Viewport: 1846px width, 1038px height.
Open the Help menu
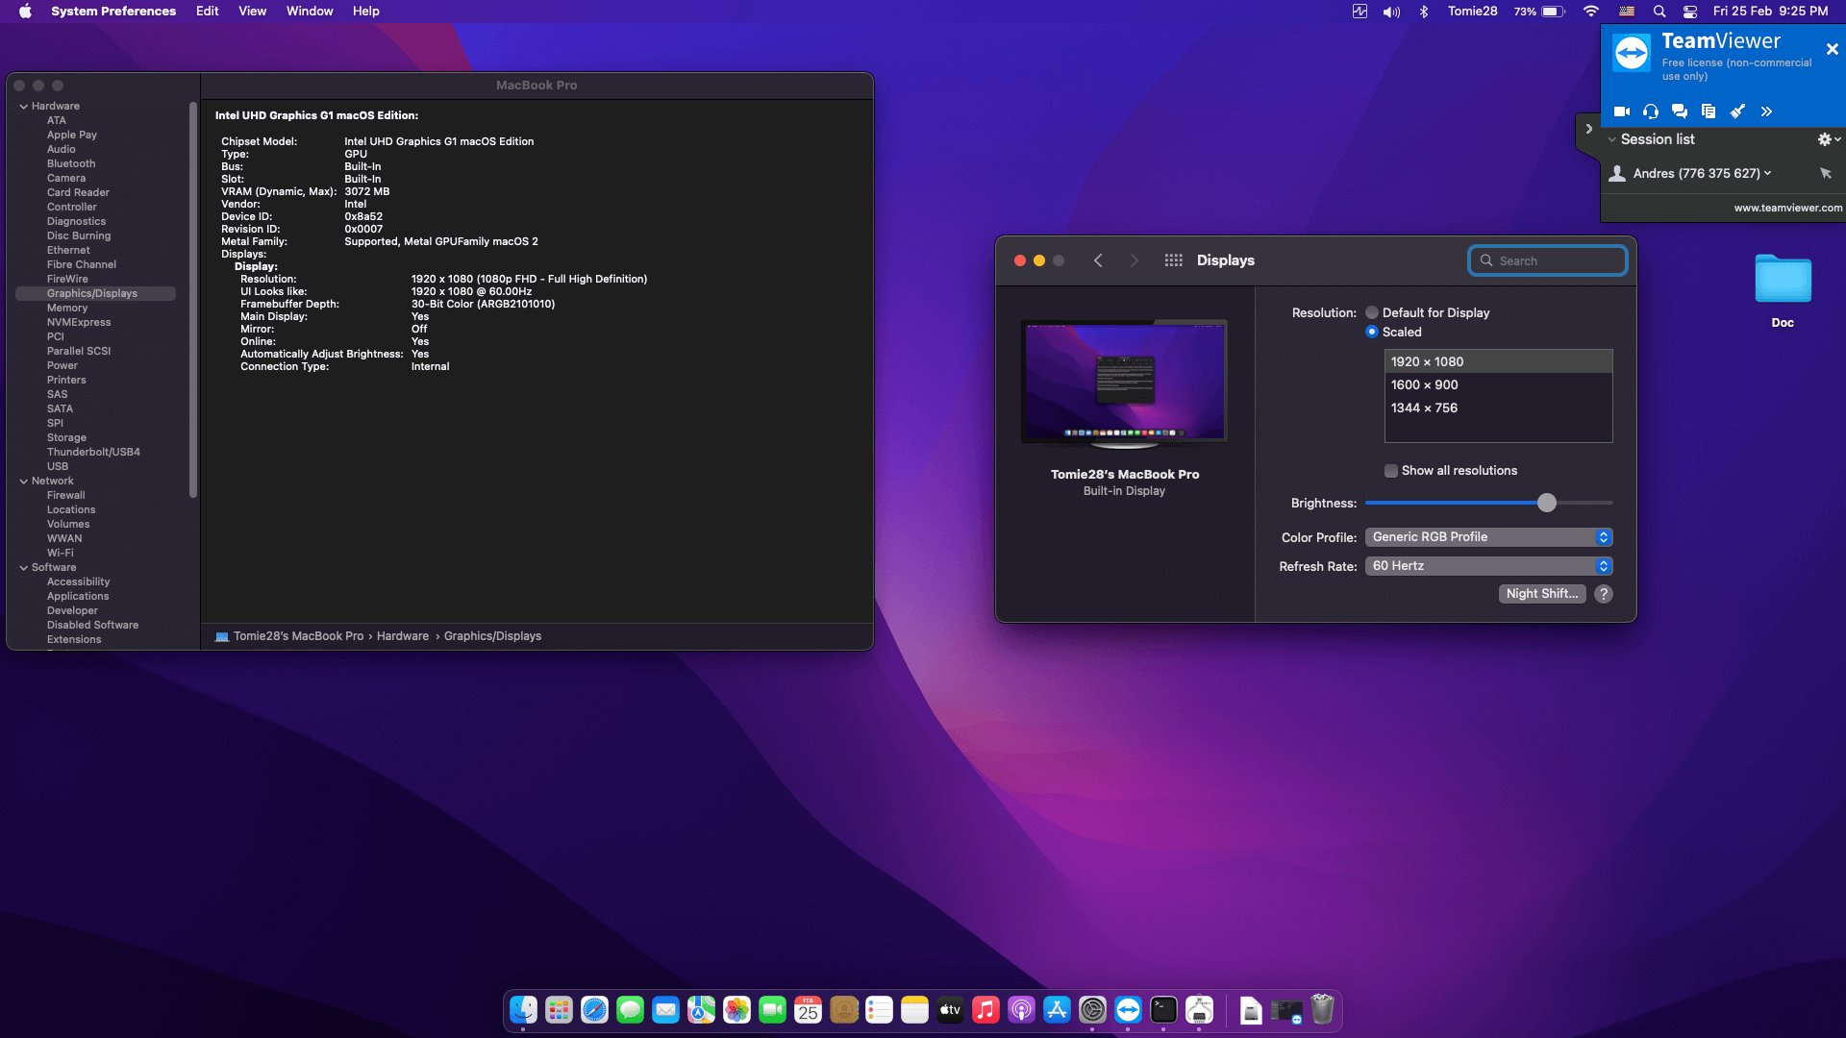pyautogui.click(x=365, y=12)
